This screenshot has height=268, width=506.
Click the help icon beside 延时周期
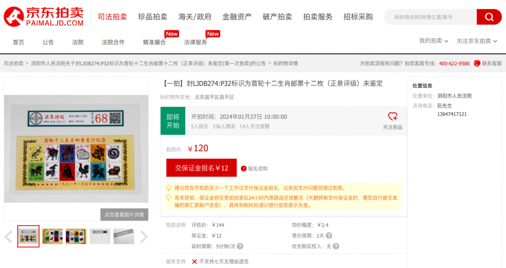(240, 246)
